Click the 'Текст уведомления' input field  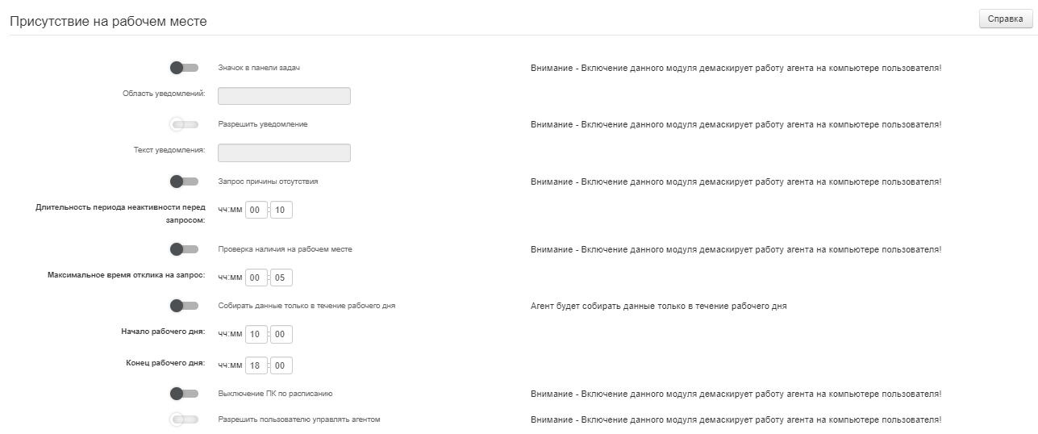(x=284, y=152)
